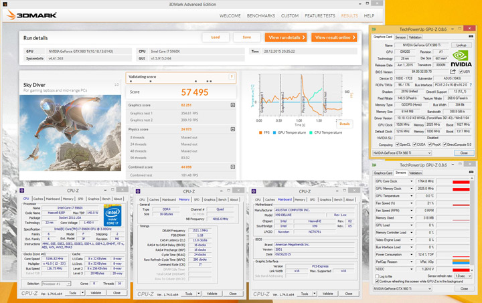The width and height of the screenshot is (482, 303).
Task: Open GPU selector dropdown in GPU-Z Sensors window
Action: (402, 288)
